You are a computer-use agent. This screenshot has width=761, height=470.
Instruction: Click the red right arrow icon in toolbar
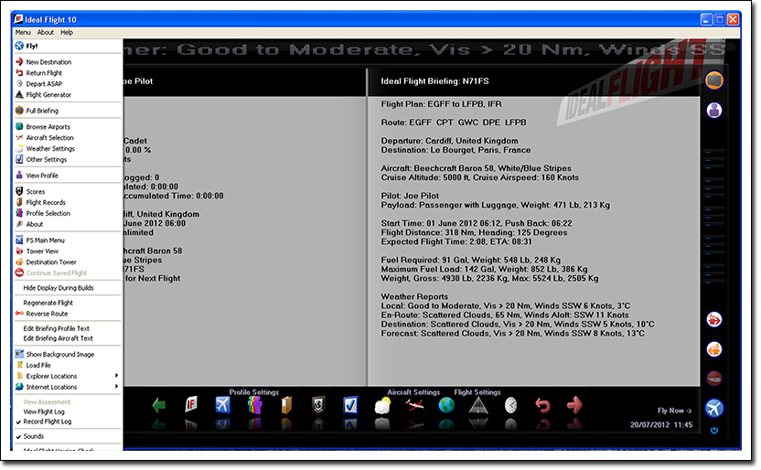pyautogui.click(x=574, y=405)
